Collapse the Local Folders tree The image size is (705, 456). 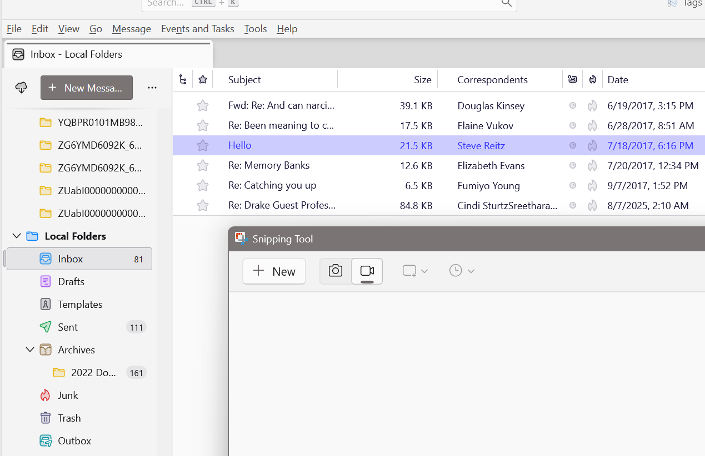click(16, 236)
